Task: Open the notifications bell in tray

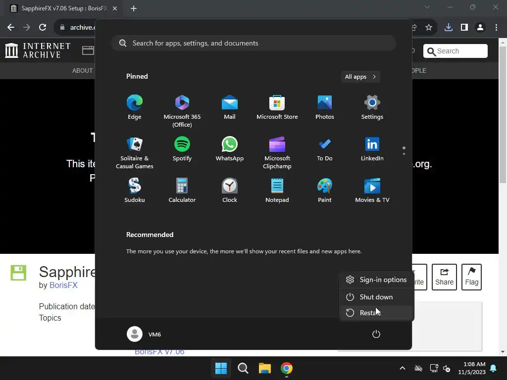Action: (494, 368)
